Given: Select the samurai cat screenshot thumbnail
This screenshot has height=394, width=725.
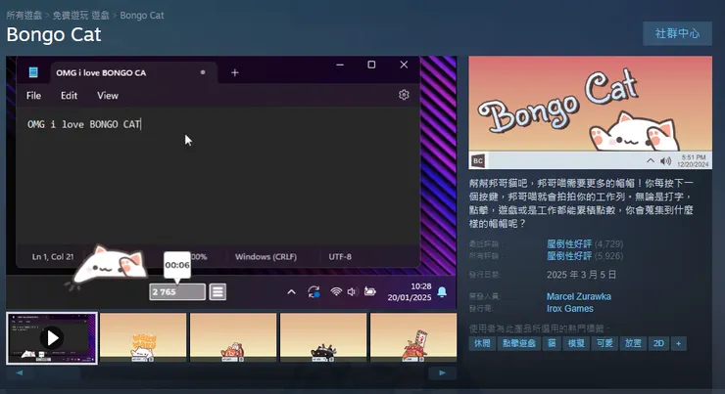Looking at the screenshot, I should click(413, 337).
